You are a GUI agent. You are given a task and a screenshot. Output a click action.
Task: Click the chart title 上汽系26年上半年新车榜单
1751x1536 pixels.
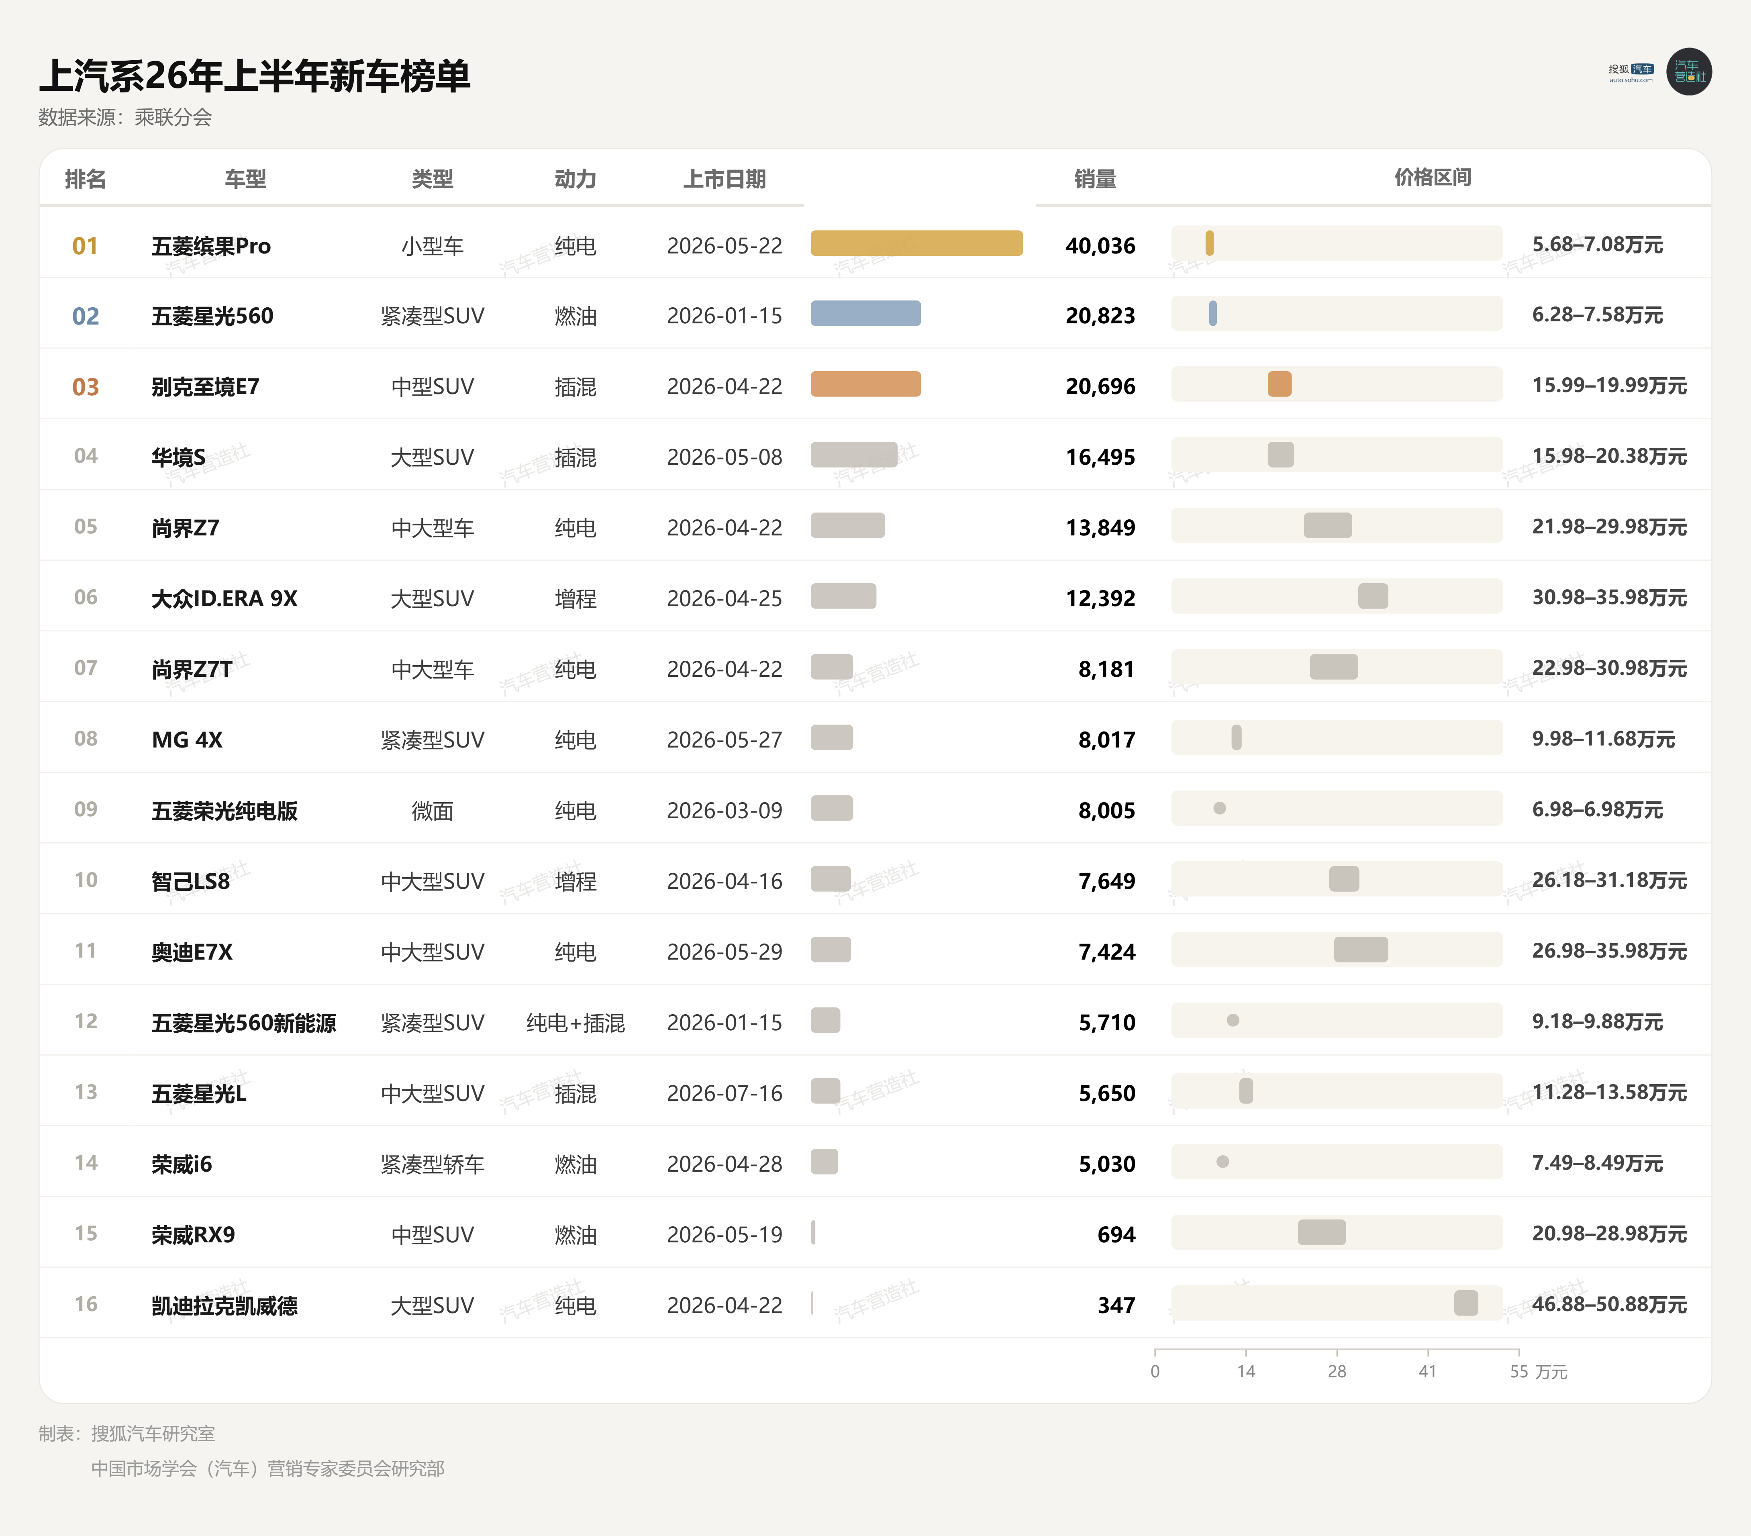pyautogui.click(x=255, y=76)
